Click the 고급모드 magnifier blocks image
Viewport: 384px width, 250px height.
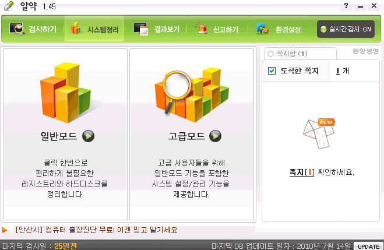pyautogui.click(x=192, y=94)
